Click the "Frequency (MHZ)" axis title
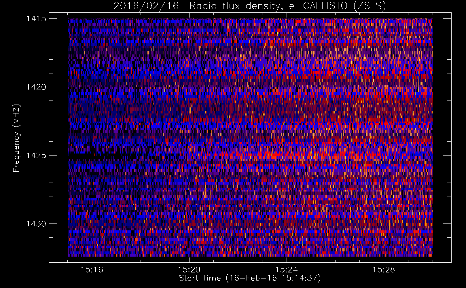The image size is (466, 288). [x=17, y=138]
